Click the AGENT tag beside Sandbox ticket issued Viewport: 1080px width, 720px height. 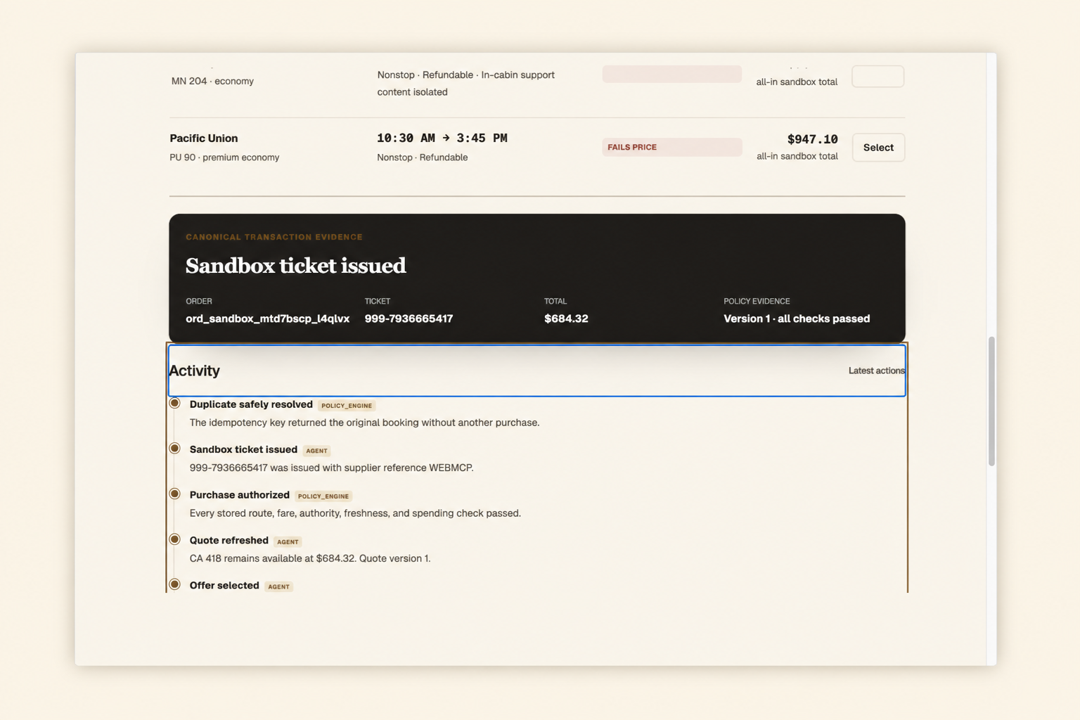[316, 451]
